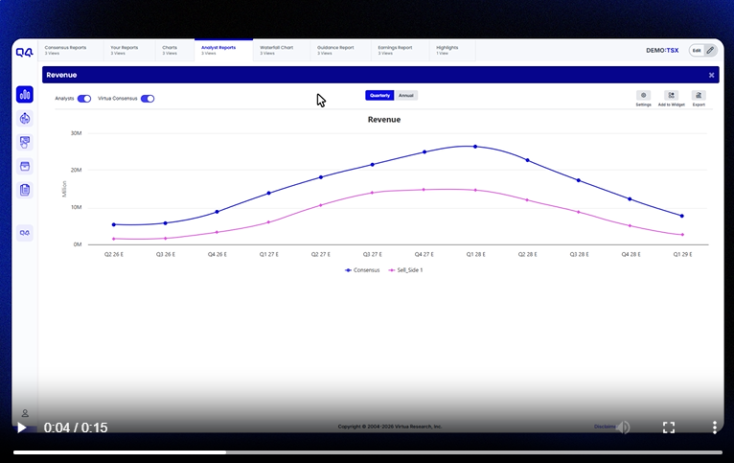
Task: Disable the Virtua Consensus toggle
Action: click(148, 99)
